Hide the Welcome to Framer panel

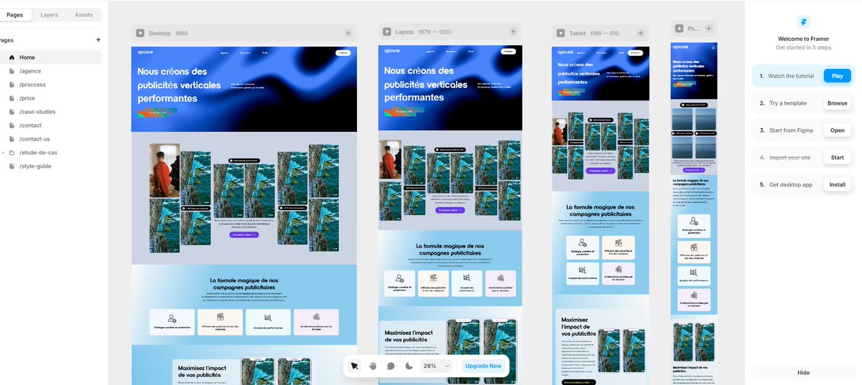(804, 373)
